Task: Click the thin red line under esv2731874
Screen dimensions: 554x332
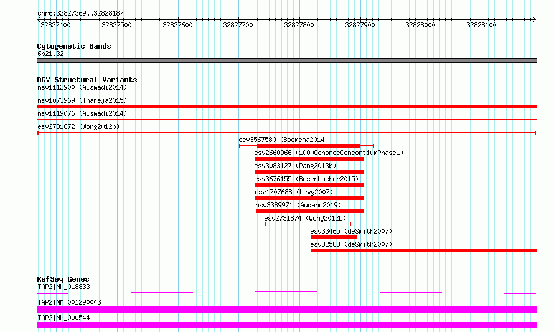Action: point(308,224)
